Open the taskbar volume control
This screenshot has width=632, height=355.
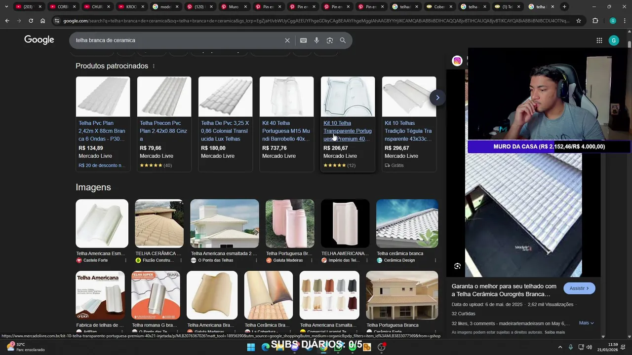pos(589,347)
